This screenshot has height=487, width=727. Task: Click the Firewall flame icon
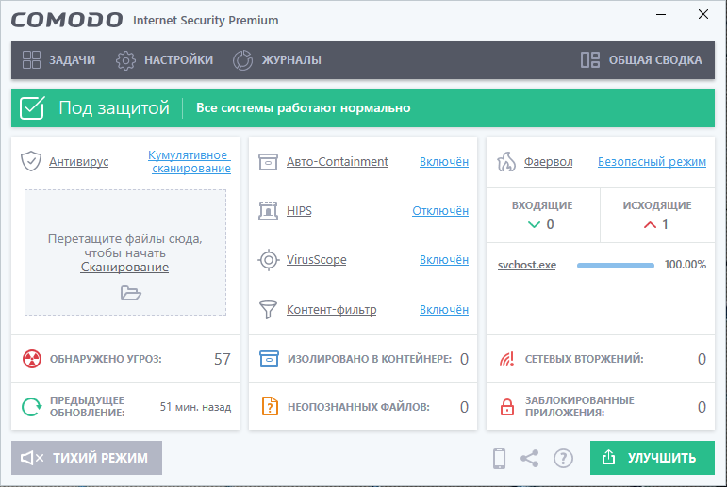coord(506,161)
